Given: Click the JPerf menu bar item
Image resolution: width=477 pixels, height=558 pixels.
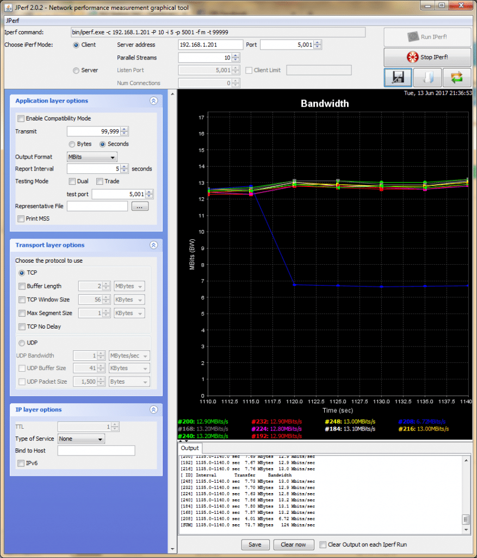Looking at the screenshot, I should [11, 20].
